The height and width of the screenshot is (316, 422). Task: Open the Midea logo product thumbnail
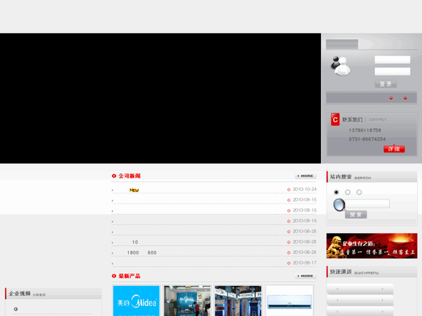coord(136,301)
